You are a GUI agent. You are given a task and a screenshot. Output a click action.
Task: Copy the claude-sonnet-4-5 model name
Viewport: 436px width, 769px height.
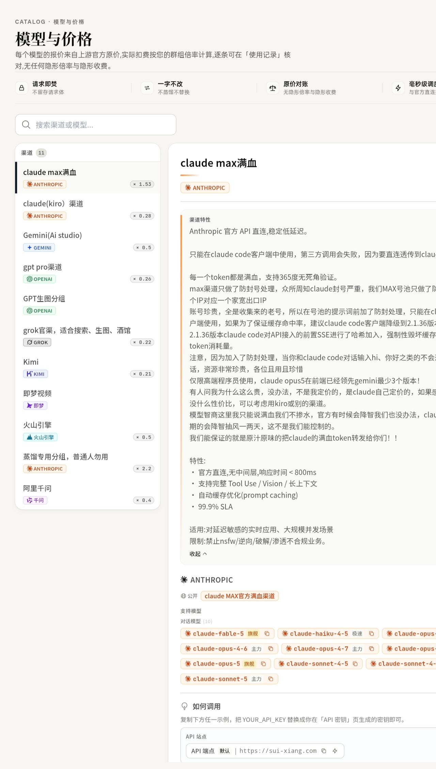(x=355, y=664)
